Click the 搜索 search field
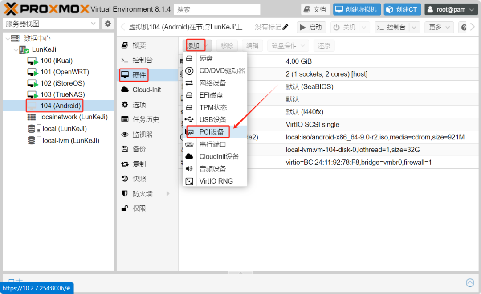 (x=217, y=9)
